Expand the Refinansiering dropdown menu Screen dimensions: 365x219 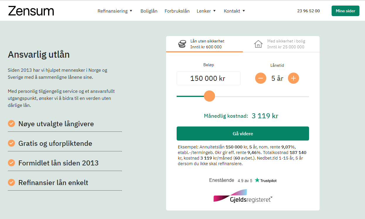click(x=115, y=11)
